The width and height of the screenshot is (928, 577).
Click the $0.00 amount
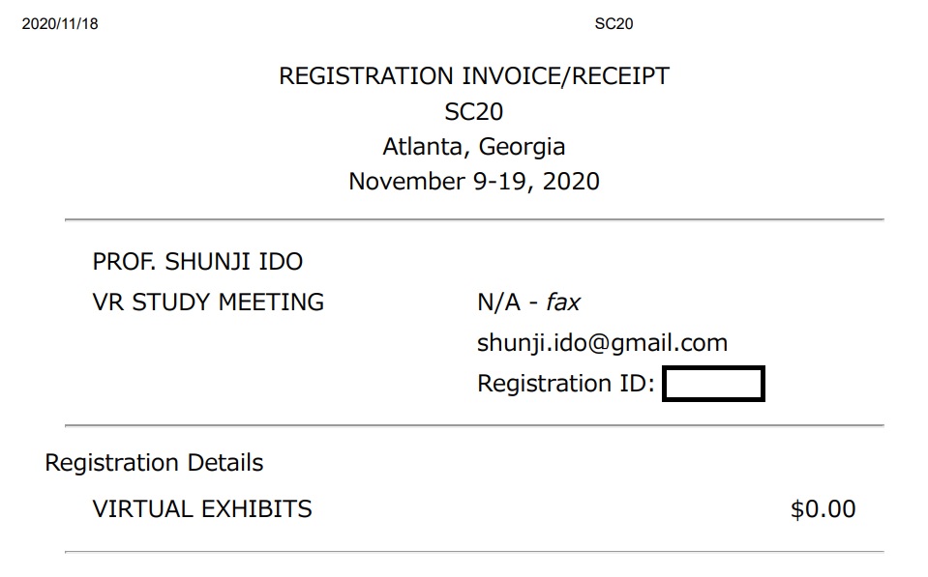[x=823, y=509]
